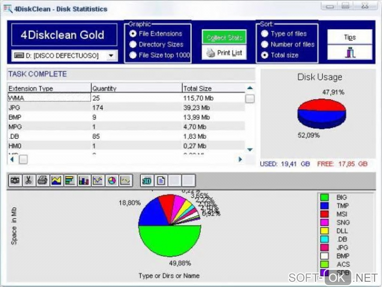This screenshot has height=287, width=382.
Task: Click the white BMP legend swatch
Action: click(x=324, y=256)
